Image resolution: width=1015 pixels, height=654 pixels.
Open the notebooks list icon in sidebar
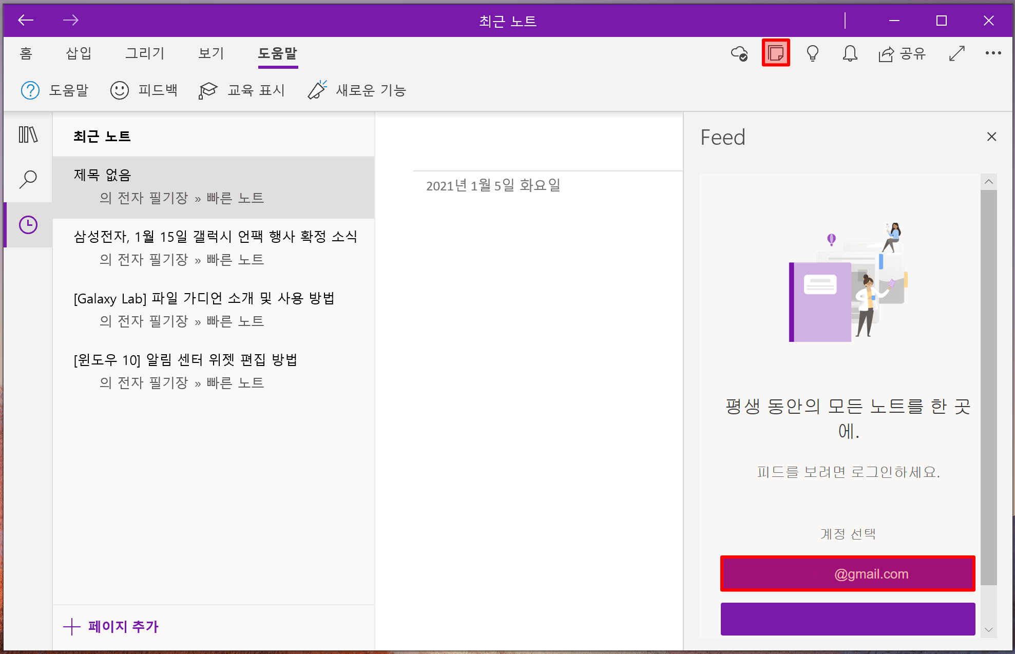[28, 135]
